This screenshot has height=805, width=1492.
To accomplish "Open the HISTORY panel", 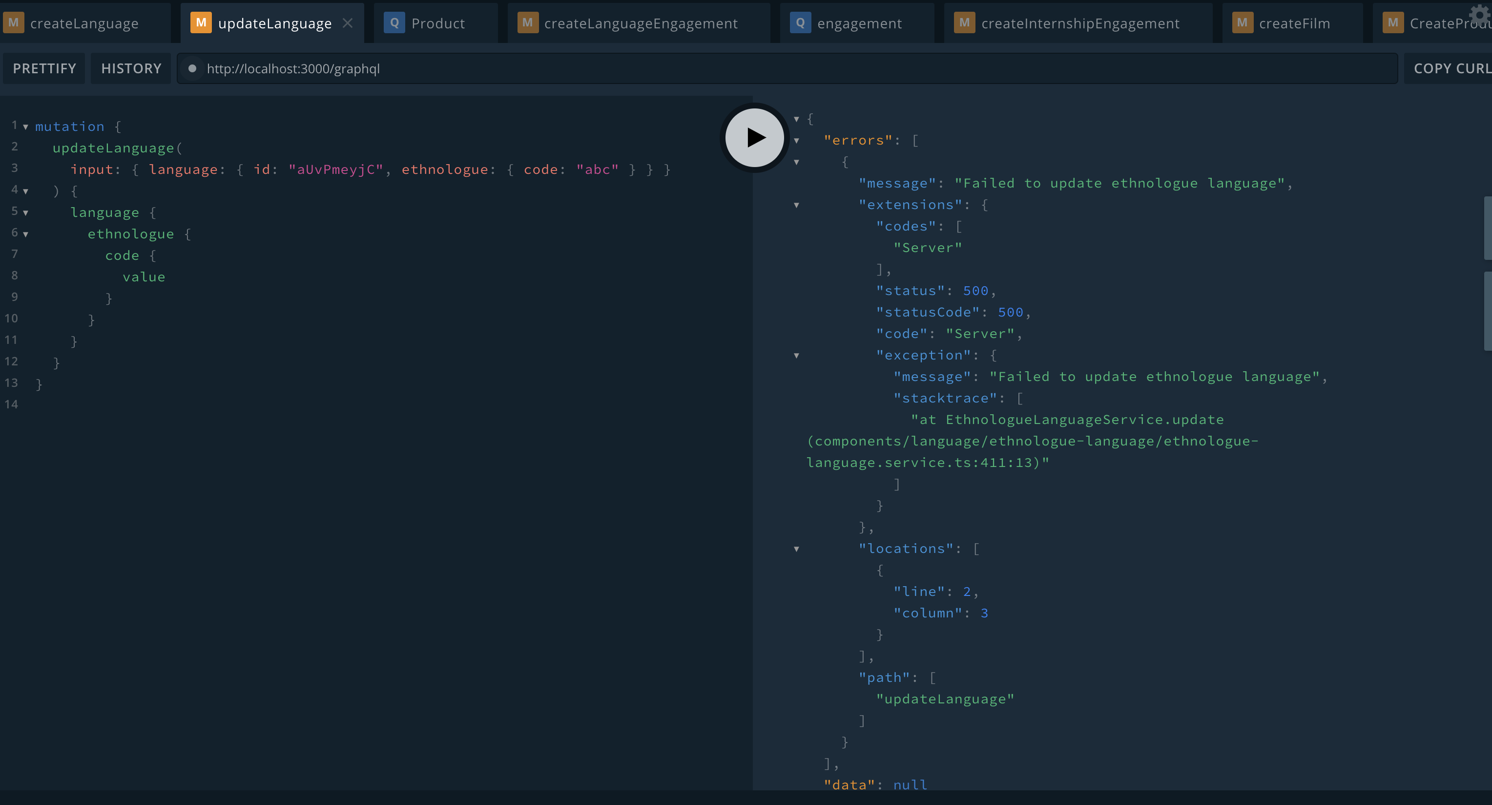I will click(x=131, y=68).
